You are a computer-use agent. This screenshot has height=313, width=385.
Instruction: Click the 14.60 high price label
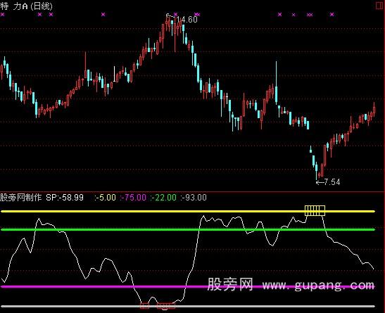pyautogui.click(x=187, y=20)
